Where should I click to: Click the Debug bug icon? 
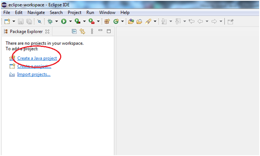pos(50,22)
